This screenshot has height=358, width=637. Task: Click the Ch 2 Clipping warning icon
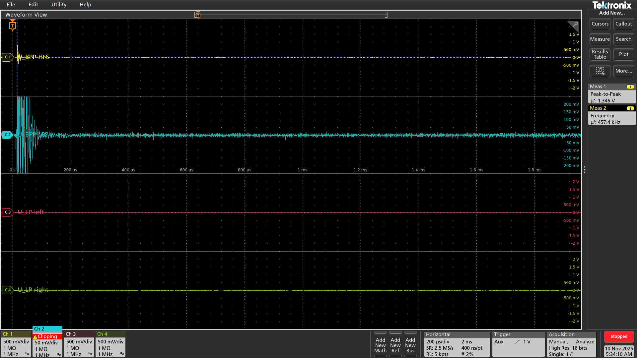click(x=35, y=336)
